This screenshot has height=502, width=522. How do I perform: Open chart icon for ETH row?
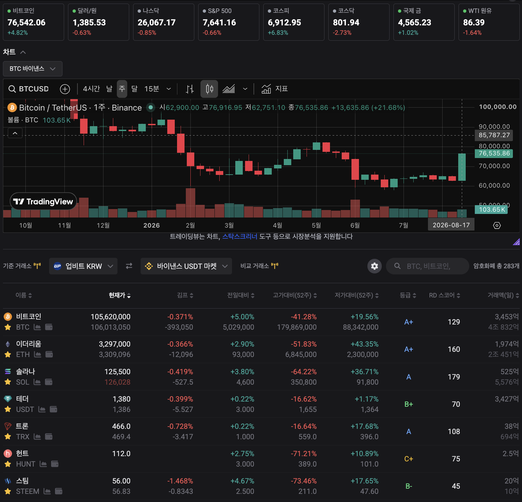pyautogui.click(x=38, y=354)
